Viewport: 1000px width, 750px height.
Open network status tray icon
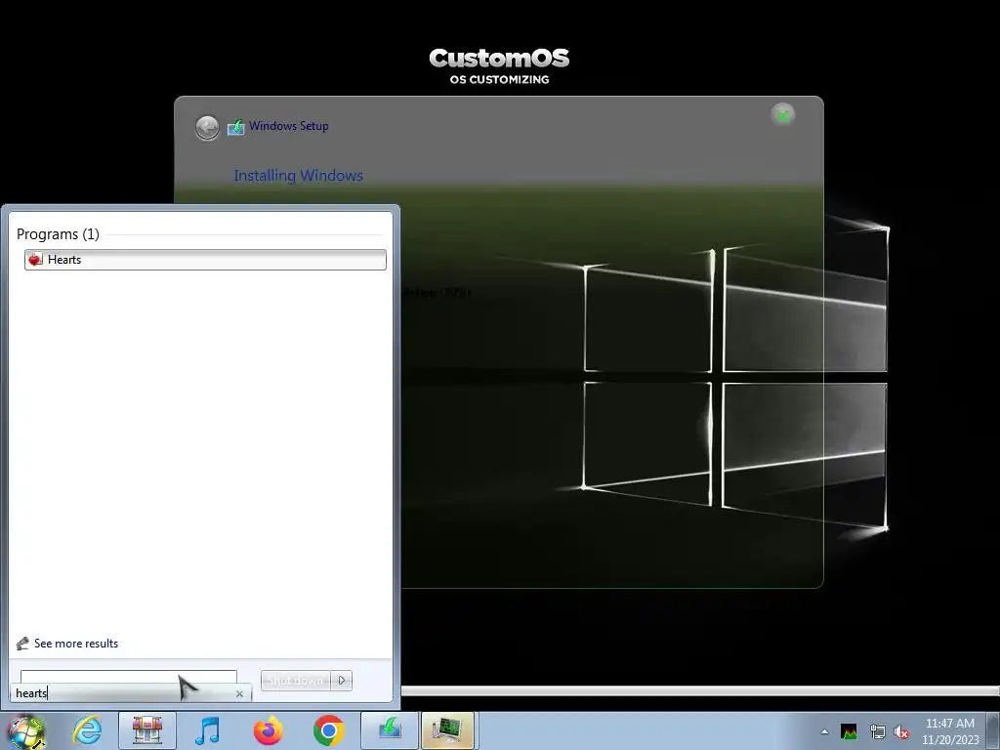(877, 732)
